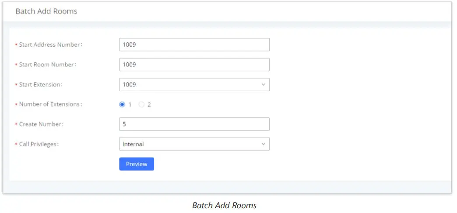Click the Start Address Number label

[50, 45]
